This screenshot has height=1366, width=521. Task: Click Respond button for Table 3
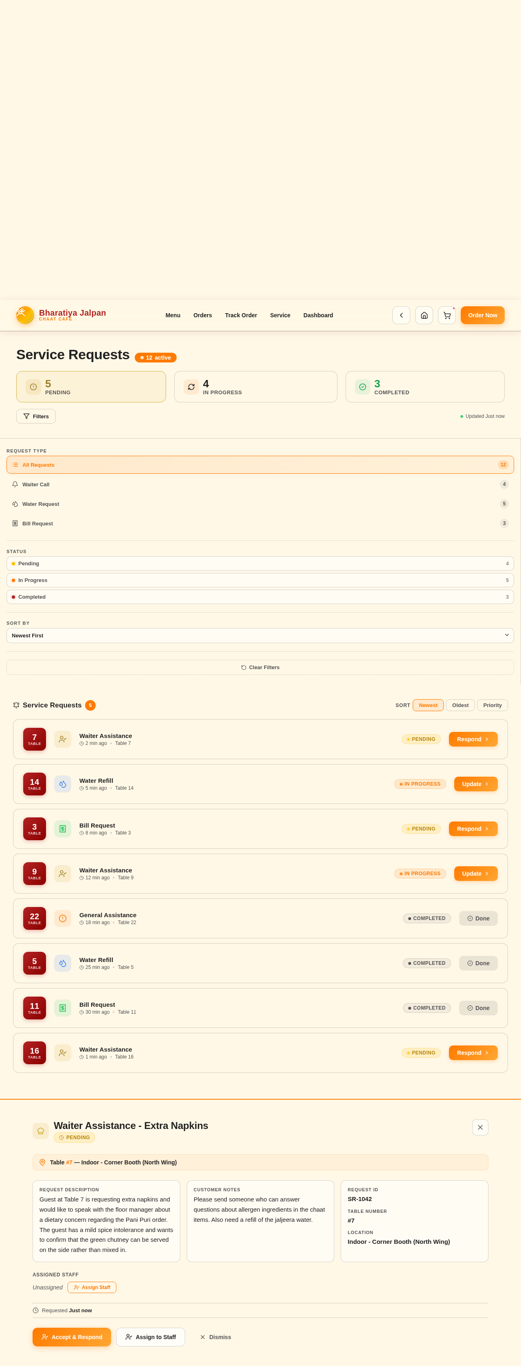pos(473,828)
